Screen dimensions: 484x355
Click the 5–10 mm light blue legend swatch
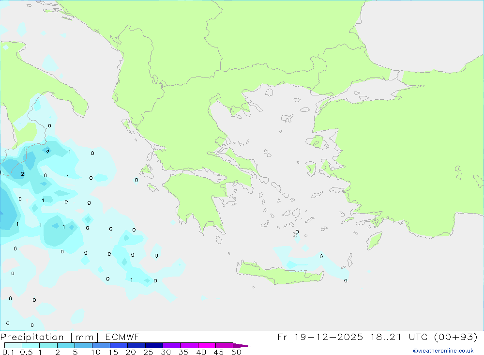pyautogui.click(x=83, y=345)
